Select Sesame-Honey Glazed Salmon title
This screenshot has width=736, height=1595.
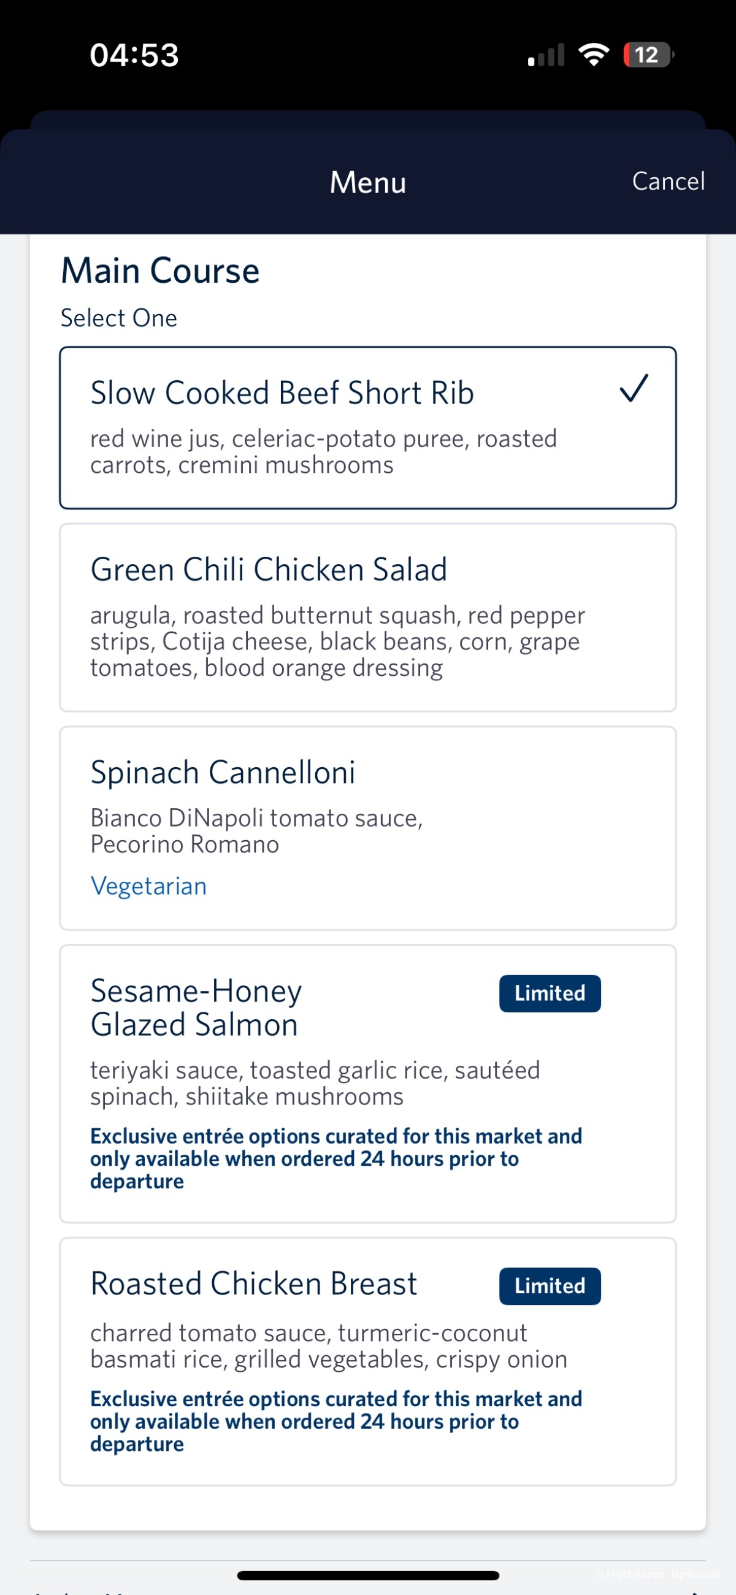pyautogui.click(x=196, y=1008)
